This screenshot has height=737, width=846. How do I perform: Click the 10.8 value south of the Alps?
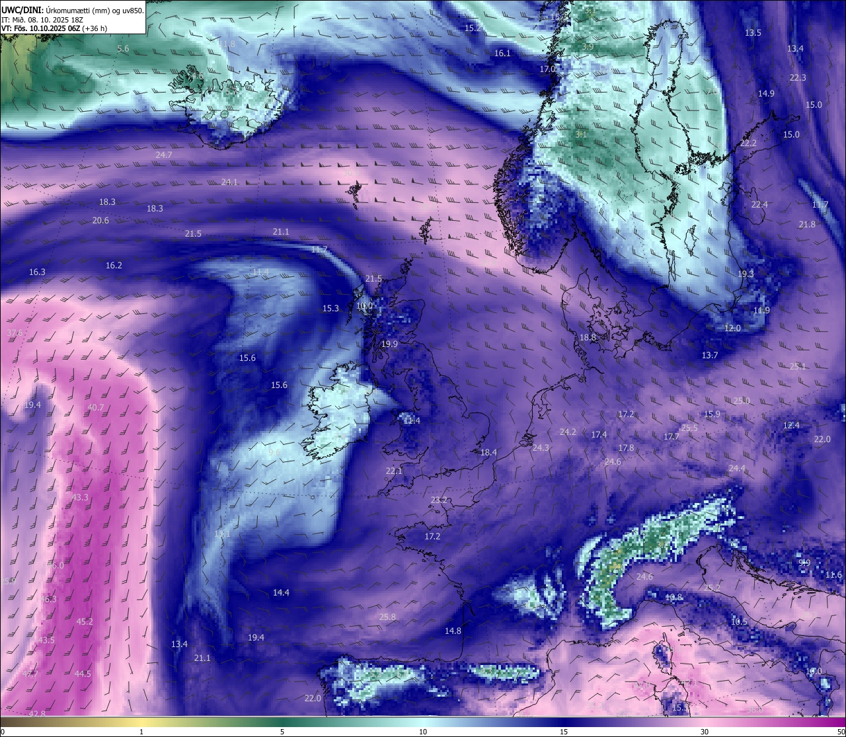tap(673, 598)
